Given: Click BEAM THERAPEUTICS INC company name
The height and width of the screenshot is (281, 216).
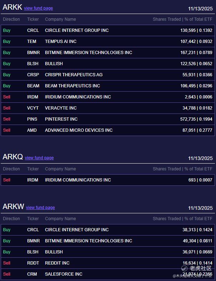Looking at the screenshot, I should point(72,86).
